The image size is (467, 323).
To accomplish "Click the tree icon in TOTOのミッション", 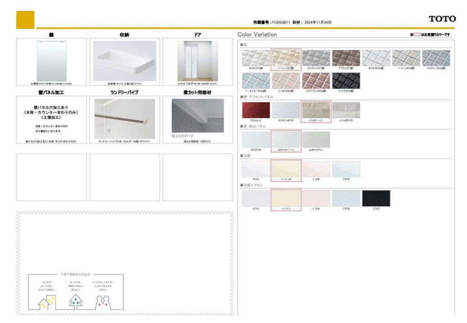I will coord(75,301).
